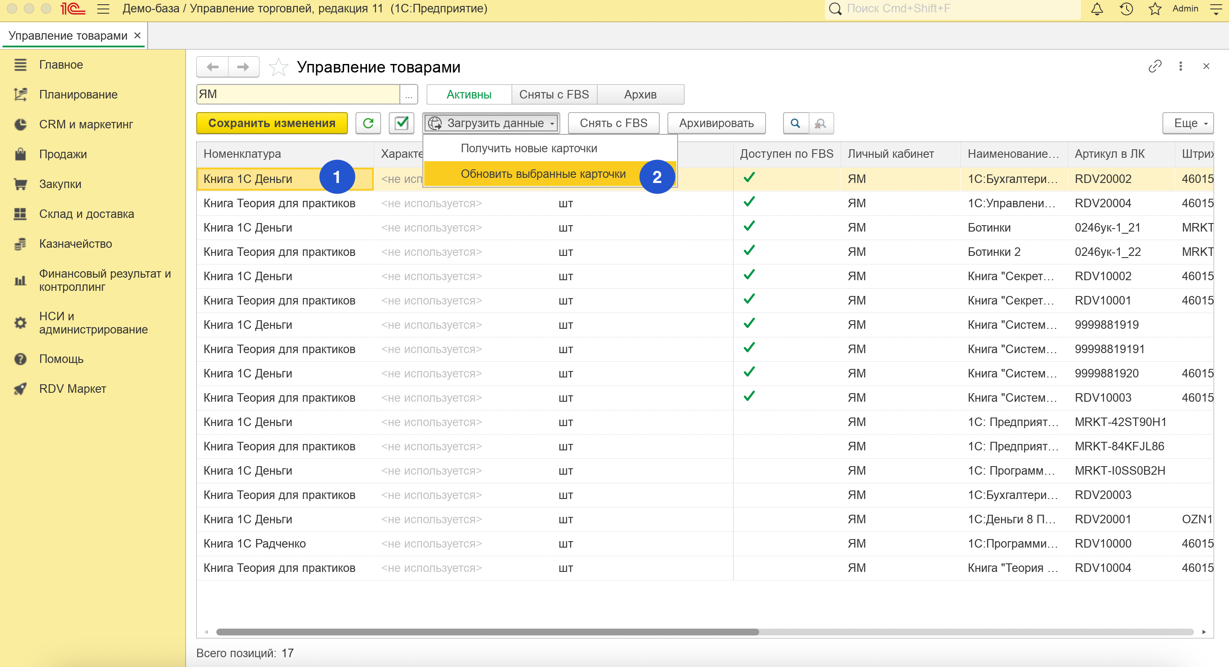
Task: Switch filter to Архив
Action: 640,94
